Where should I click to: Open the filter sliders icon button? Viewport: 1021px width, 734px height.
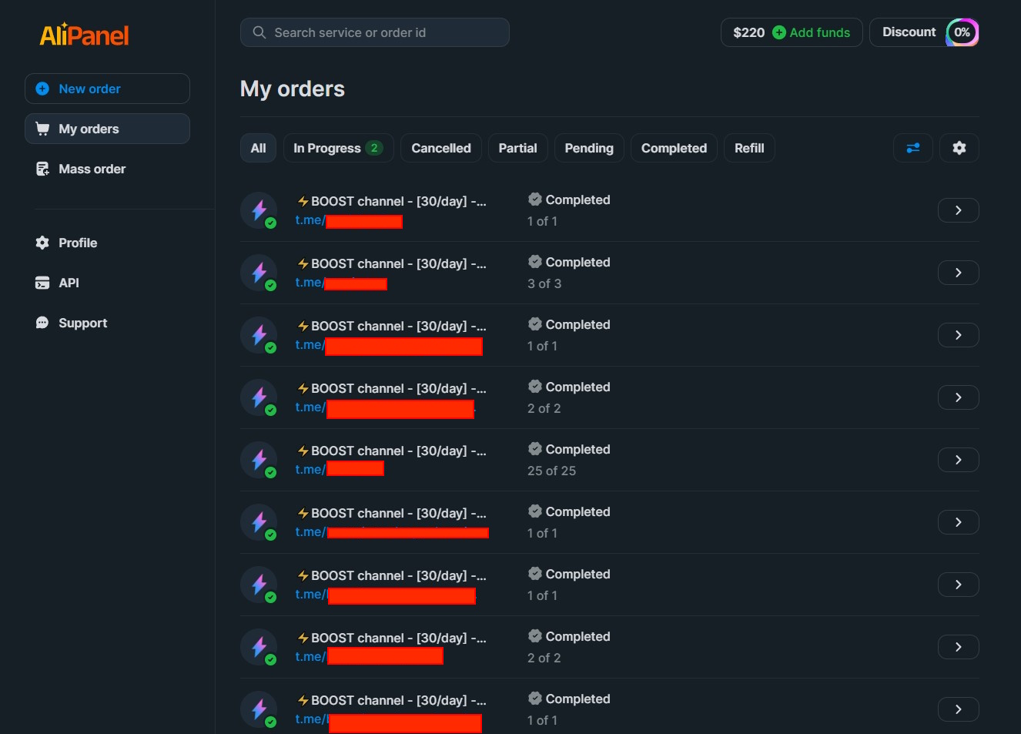[x=912, y=148]
